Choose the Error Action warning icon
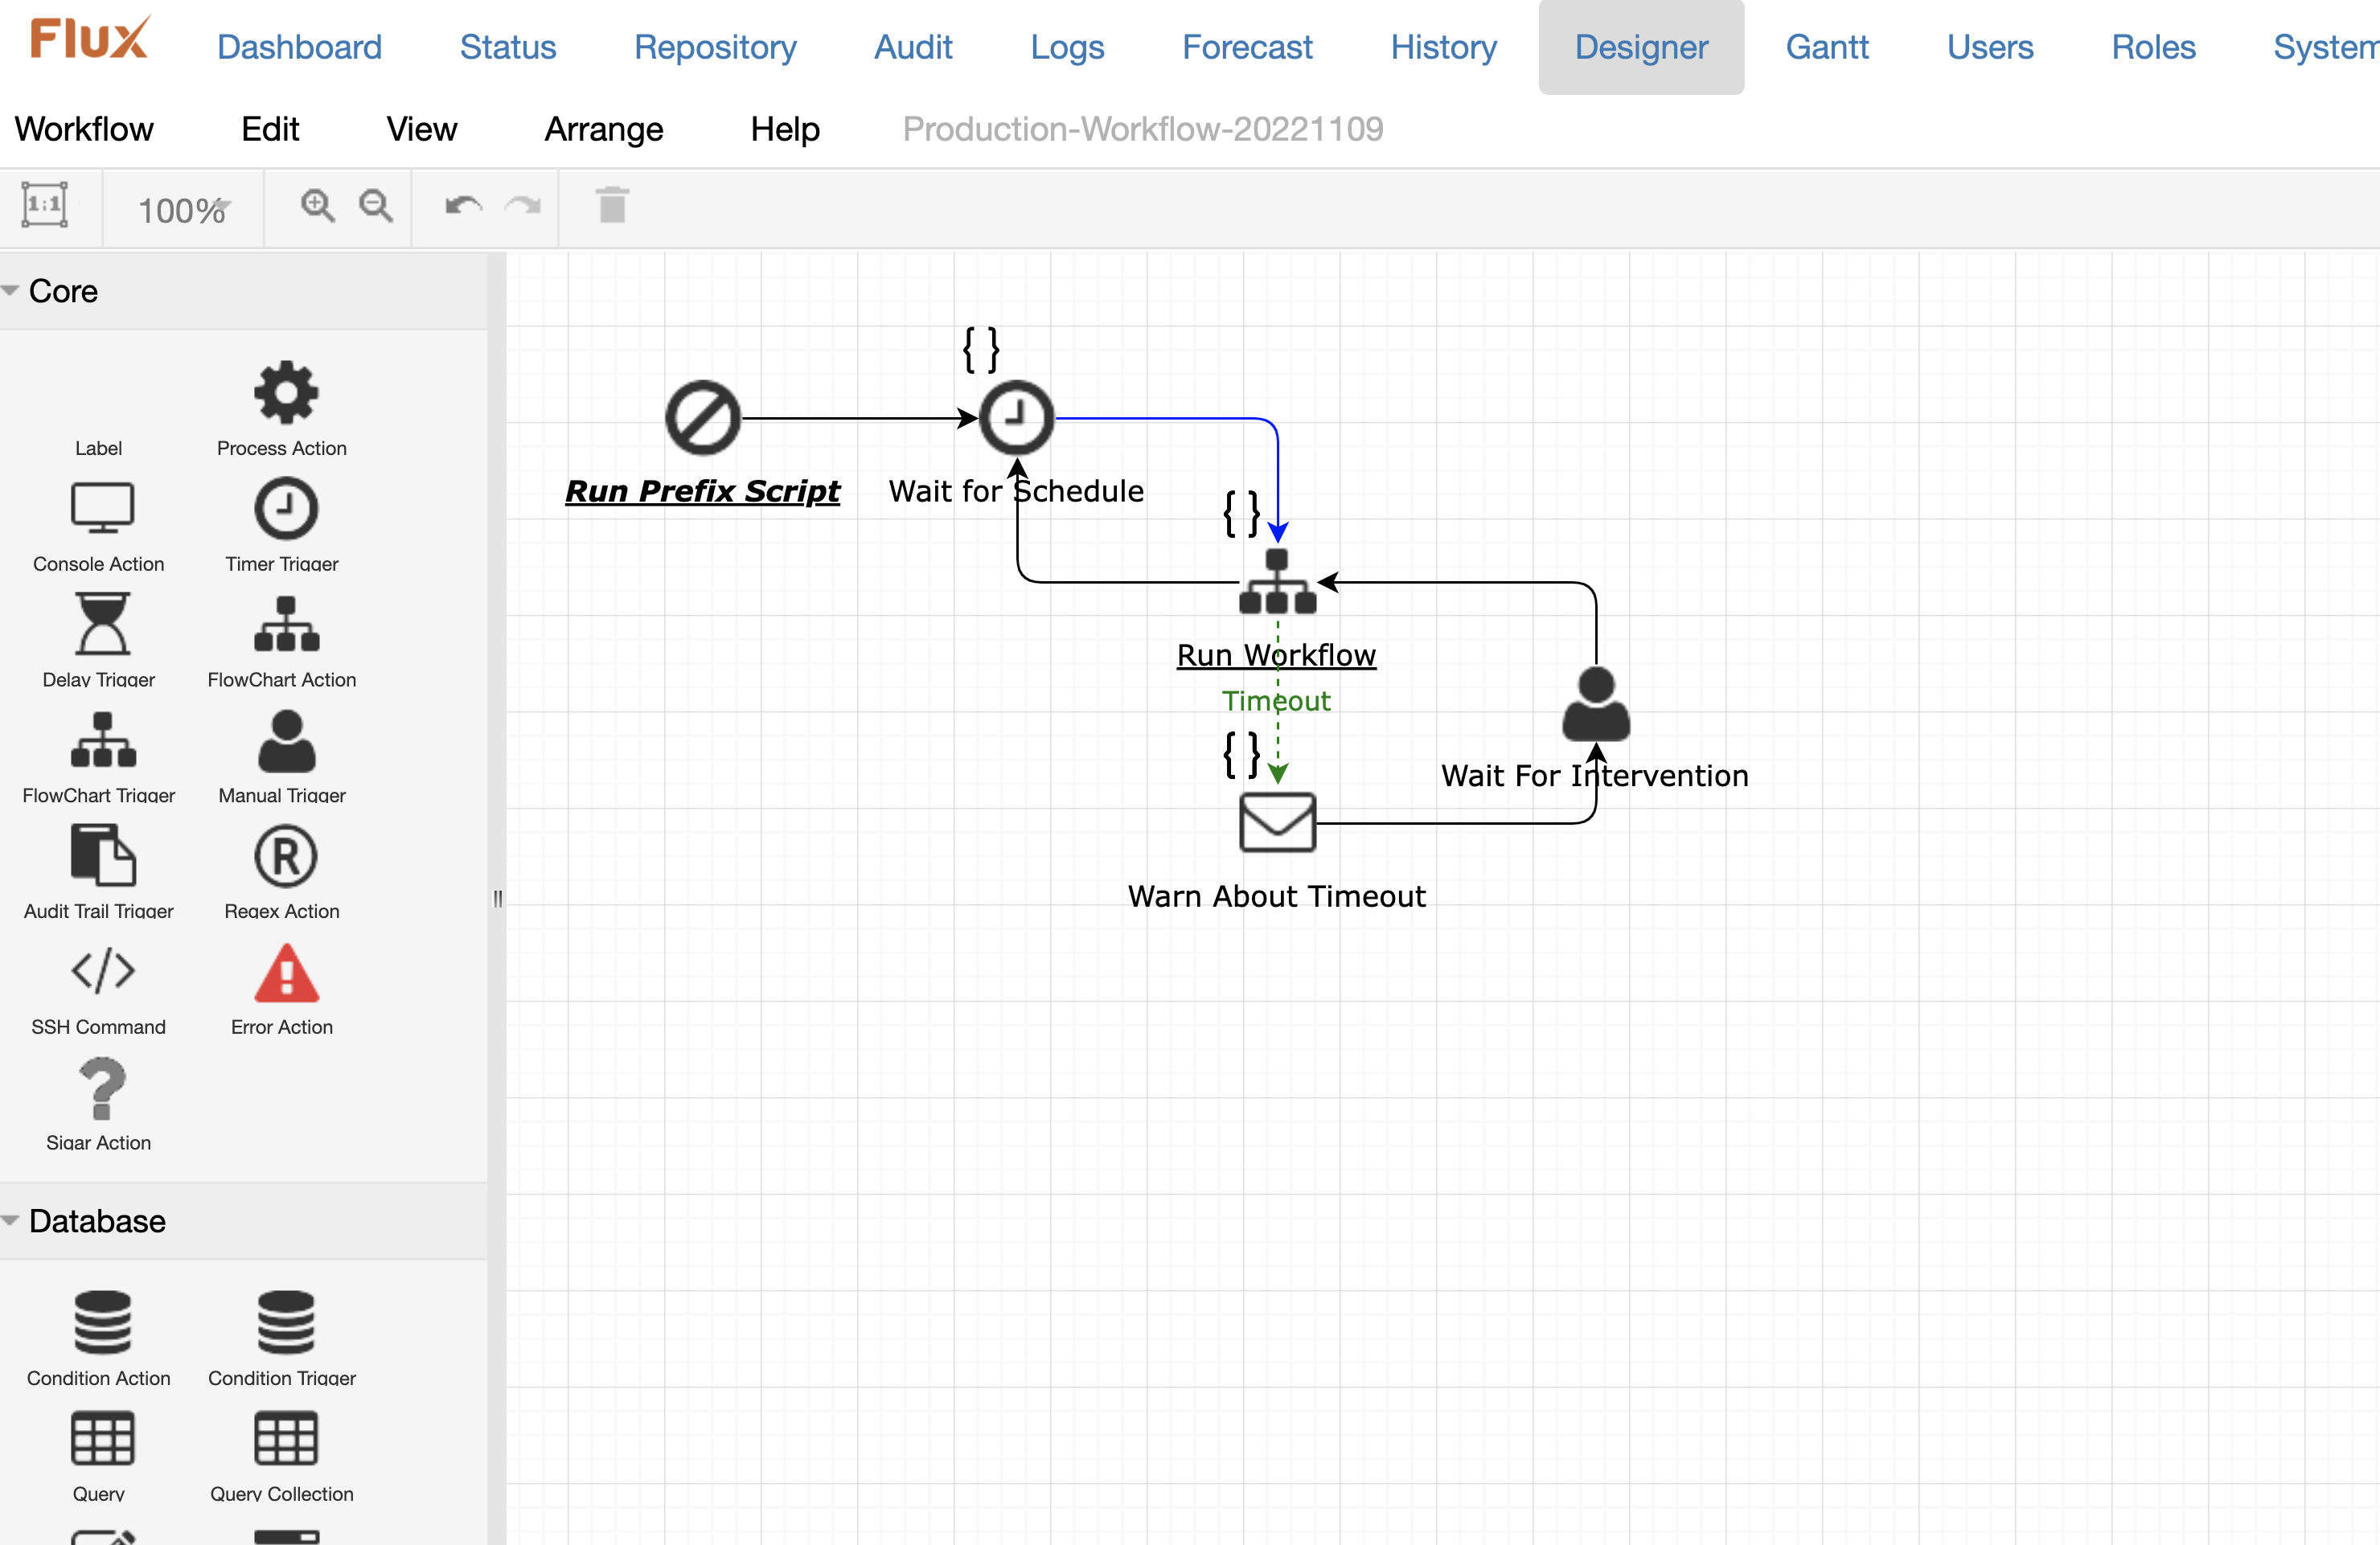The width and height of the screenshot is (2380, 1545). [x=286, y=973]
